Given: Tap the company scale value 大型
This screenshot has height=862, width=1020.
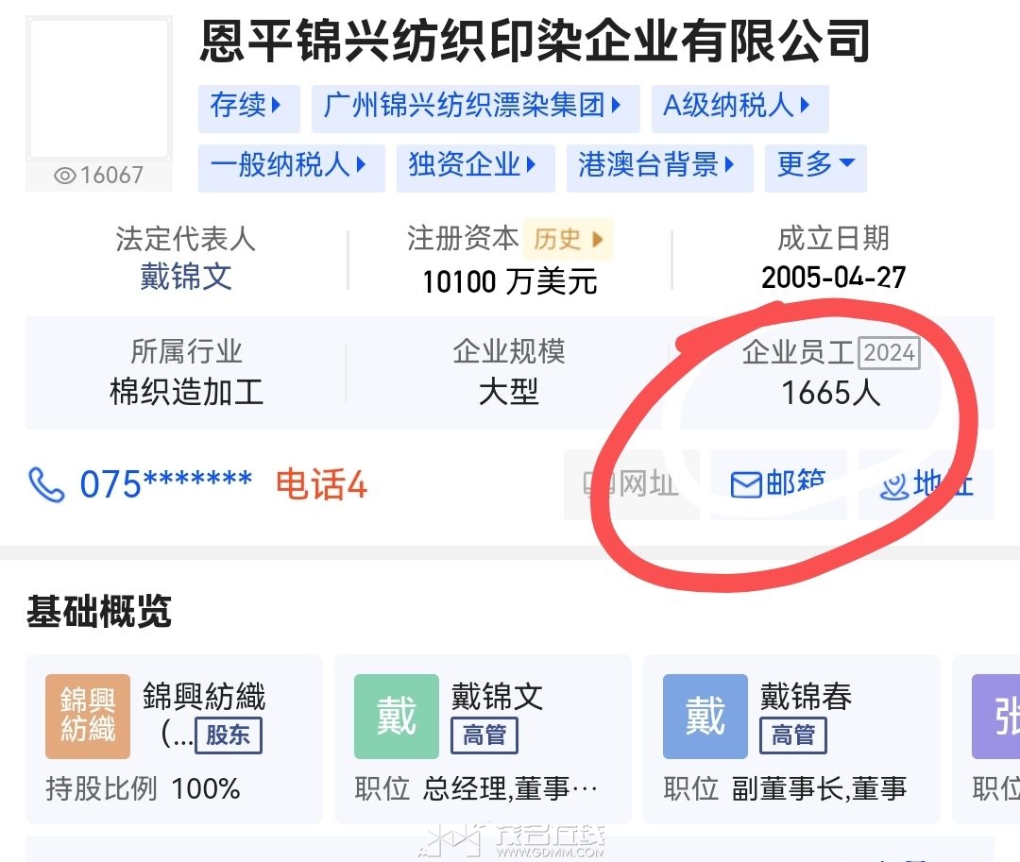Looking at the screenshot, I should [509, 393].
